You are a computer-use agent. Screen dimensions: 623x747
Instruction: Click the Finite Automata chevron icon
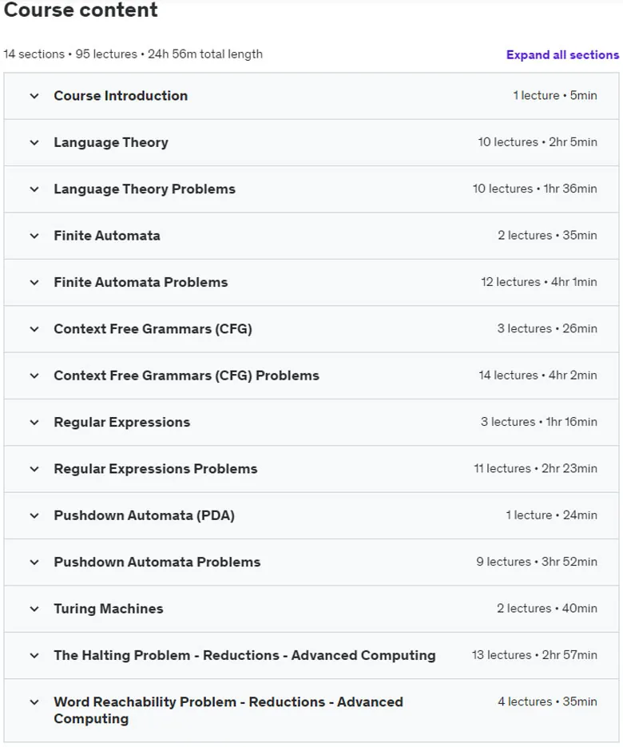pos(34,236)
